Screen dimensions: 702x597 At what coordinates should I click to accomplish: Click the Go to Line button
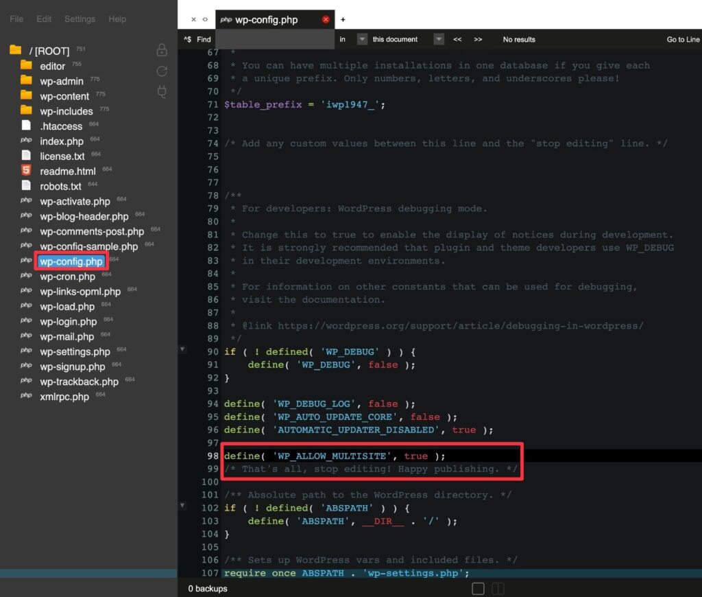point(683,39)
